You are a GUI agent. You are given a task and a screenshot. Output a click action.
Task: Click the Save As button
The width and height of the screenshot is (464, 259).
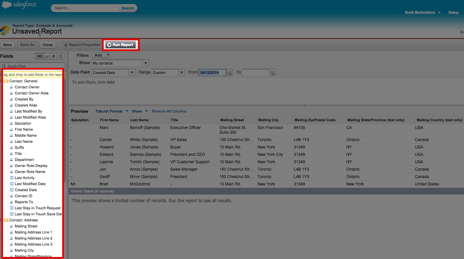(x=27, y=45)
